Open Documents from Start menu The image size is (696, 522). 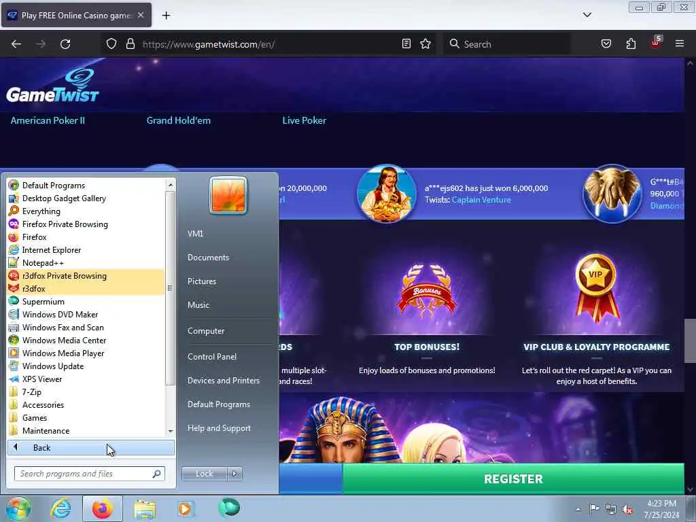tap(208, 258)
